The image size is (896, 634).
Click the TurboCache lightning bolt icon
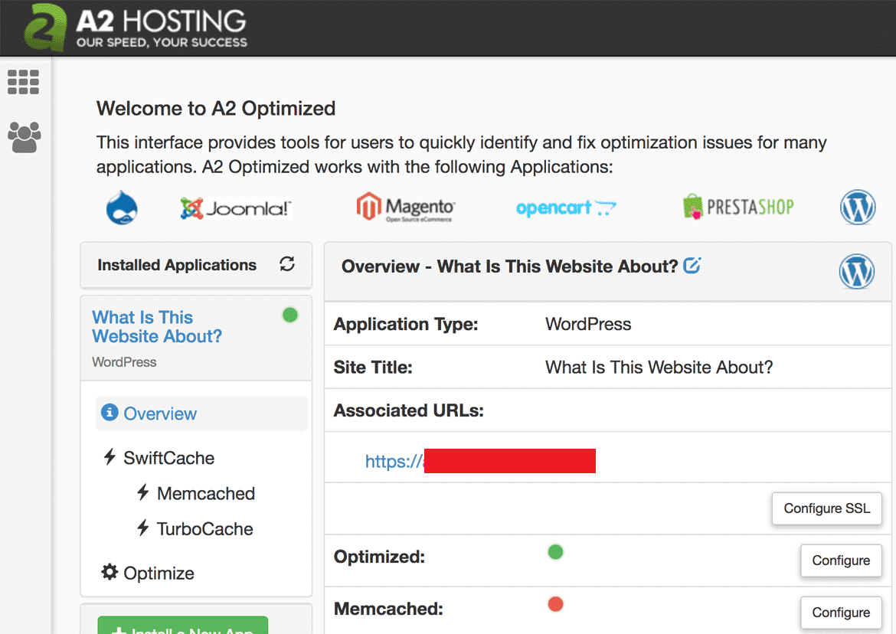(143, 528)
